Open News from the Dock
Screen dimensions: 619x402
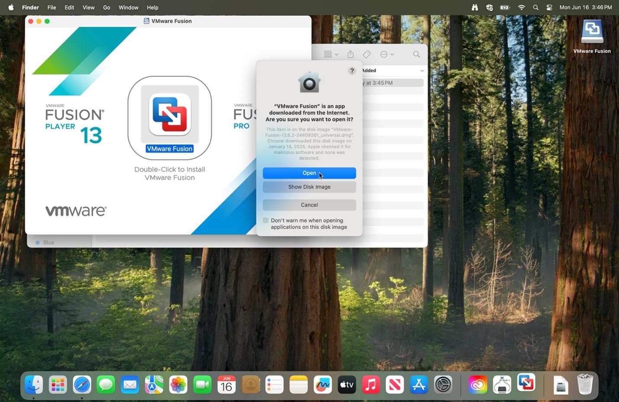click(395, 384)
